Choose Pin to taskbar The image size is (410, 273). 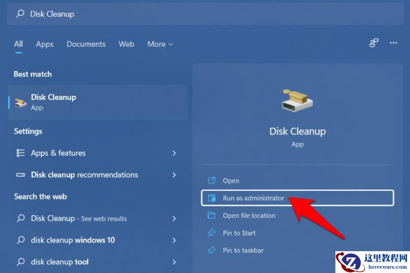297,250
